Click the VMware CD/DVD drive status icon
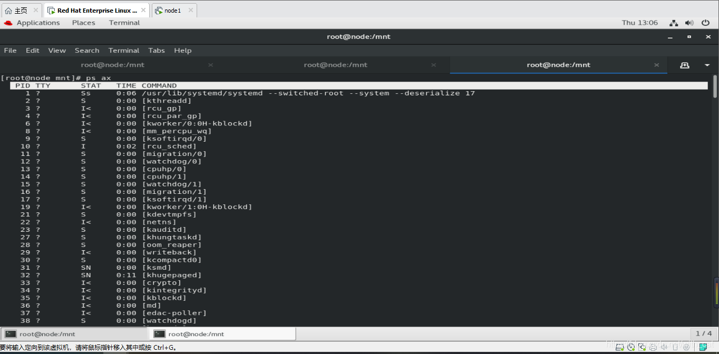The width and height of the screenshot is (719, 354). pos(631,347)
